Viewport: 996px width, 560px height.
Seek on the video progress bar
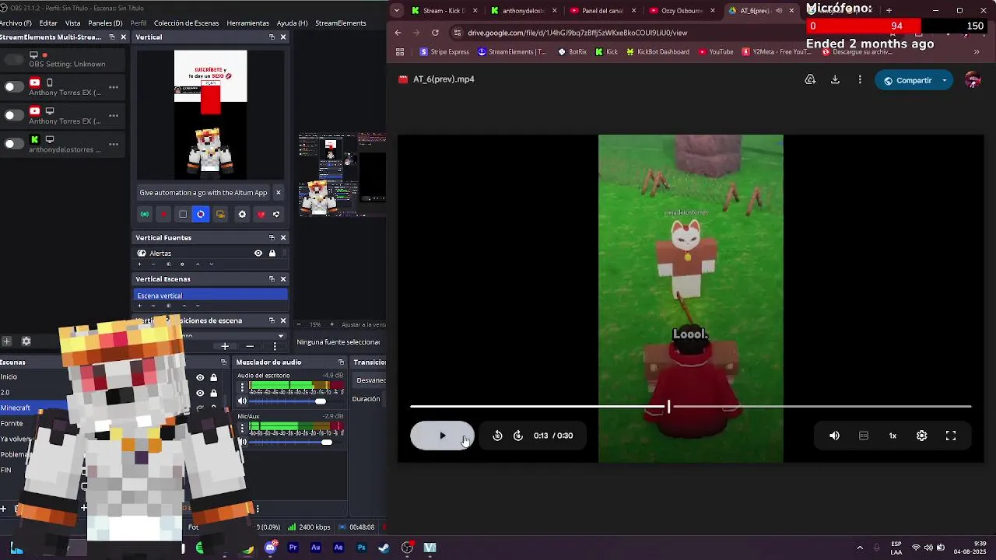coord(691,406)
